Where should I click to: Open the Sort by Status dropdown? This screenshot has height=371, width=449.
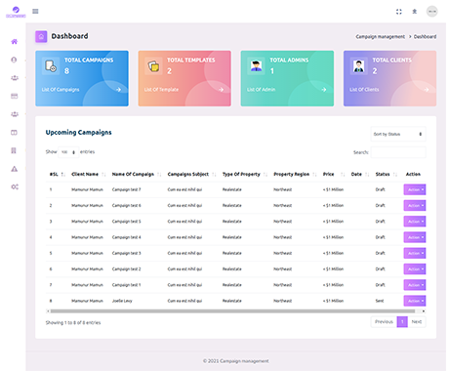pos(398,134)
